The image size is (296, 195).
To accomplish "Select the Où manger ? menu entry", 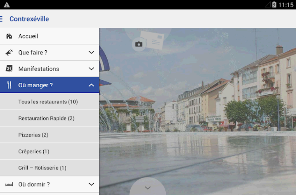I will coord(50,85).
